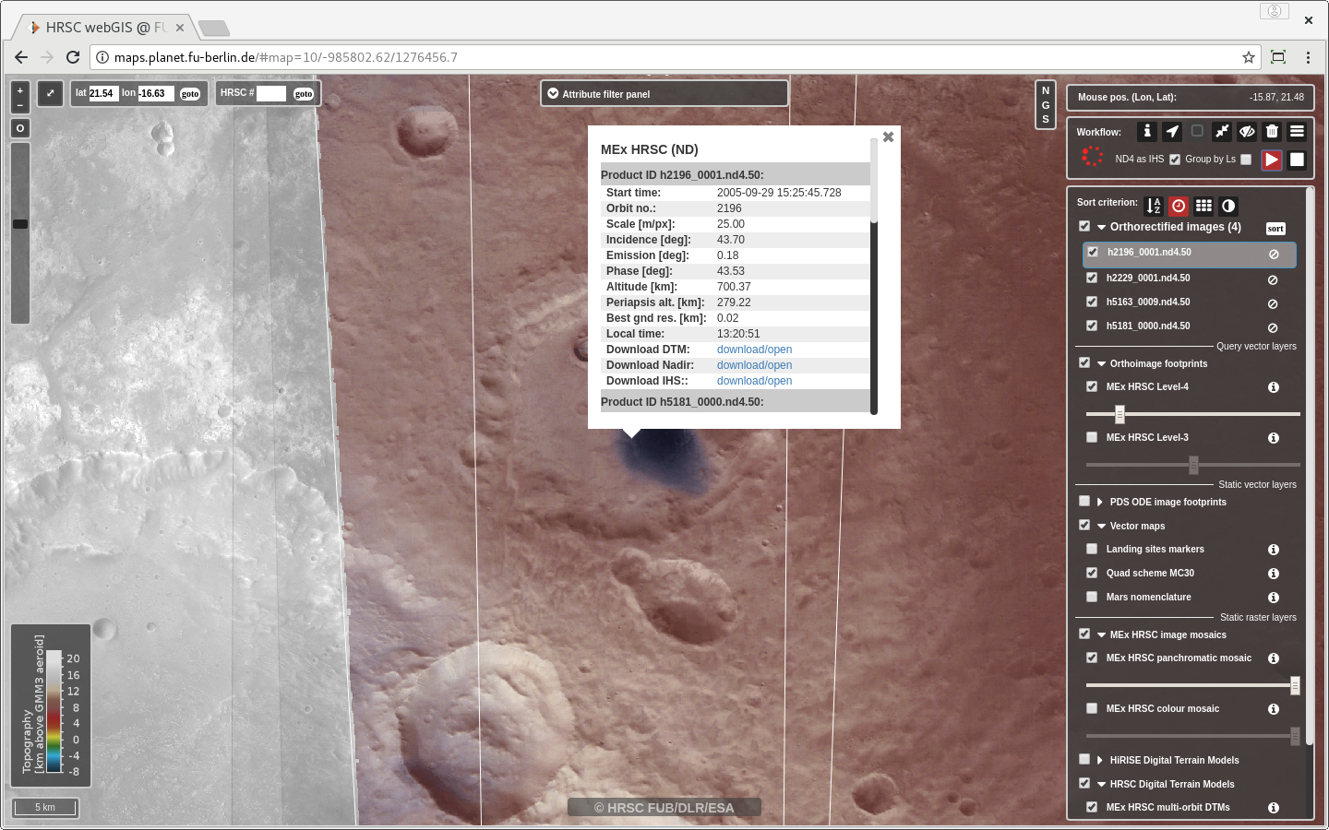
Task: Enable the MEx HRSC Level-3 footprints layer
Action: point(1092,437)
